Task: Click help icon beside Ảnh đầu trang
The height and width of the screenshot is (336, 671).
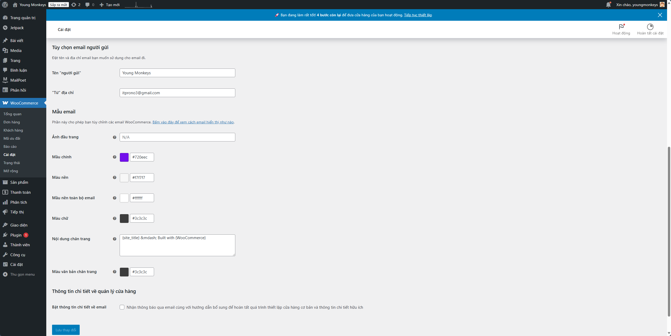Action: [114, 137]
